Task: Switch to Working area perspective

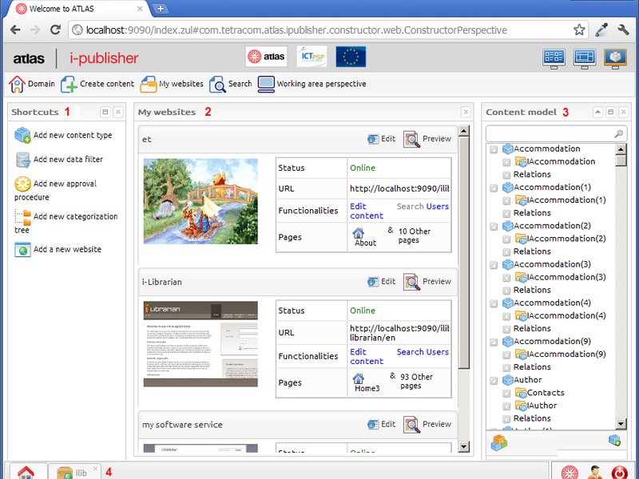Action: point(312,84)
